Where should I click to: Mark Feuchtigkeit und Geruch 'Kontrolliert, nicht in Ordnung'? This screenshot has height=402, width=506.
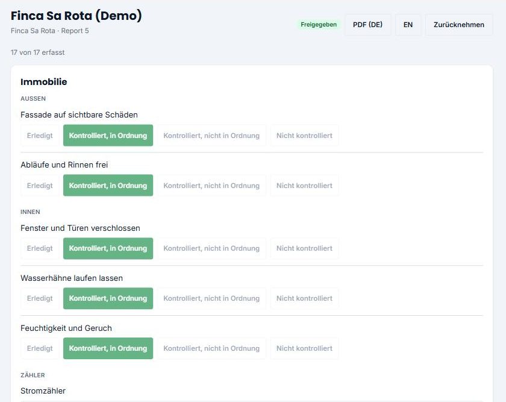211,348
